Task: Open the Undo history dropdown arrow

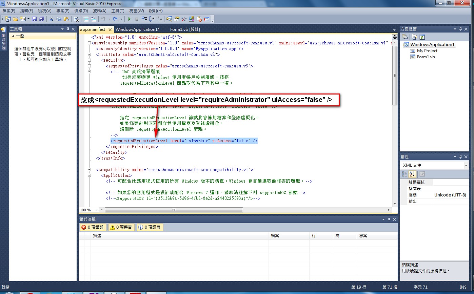Action: tap(110, 19)
